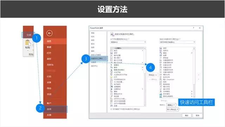Open the 用于所有文档 toolbar scope dropdown
Viewport: 225px width, 127px height.
click(177, 42)
